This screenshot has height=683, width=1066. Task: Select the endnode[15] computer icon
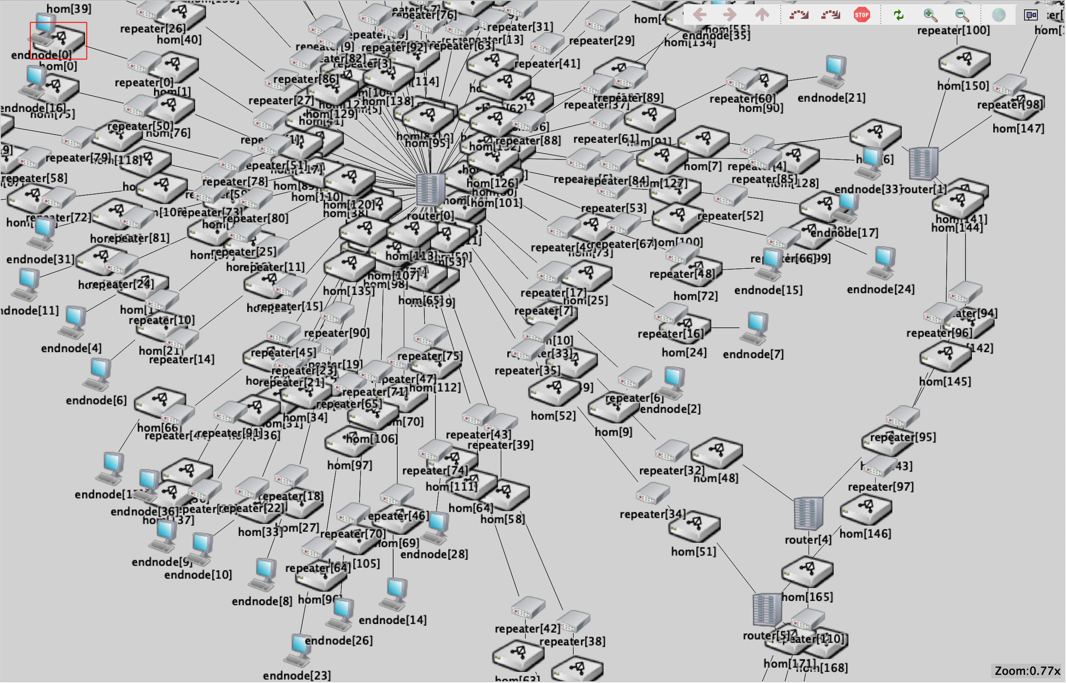[769, 265]
